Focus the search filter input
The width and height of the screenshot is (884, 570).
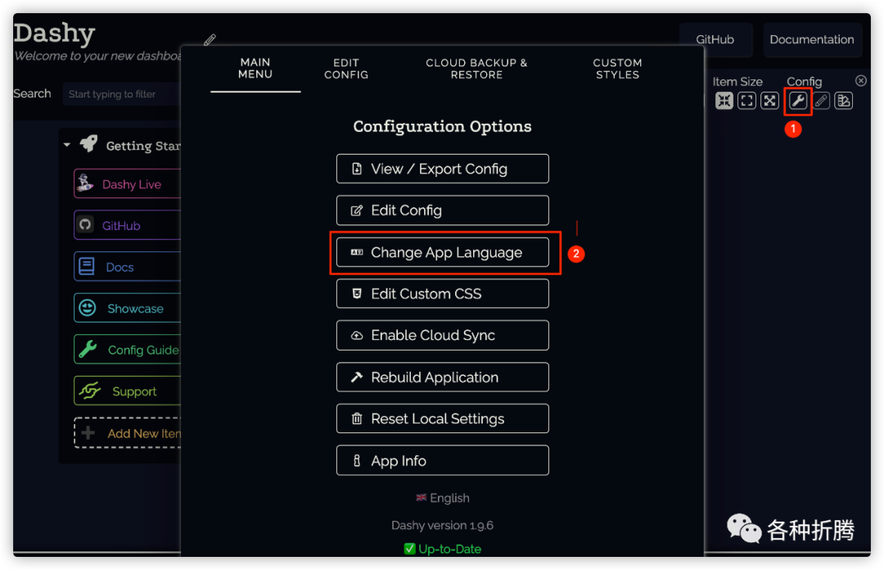(x=122, y=94)
